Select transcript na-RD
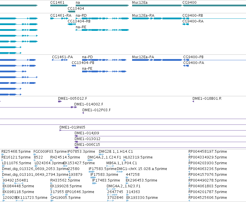Viewport: 246px width, 202px height. 81,16
